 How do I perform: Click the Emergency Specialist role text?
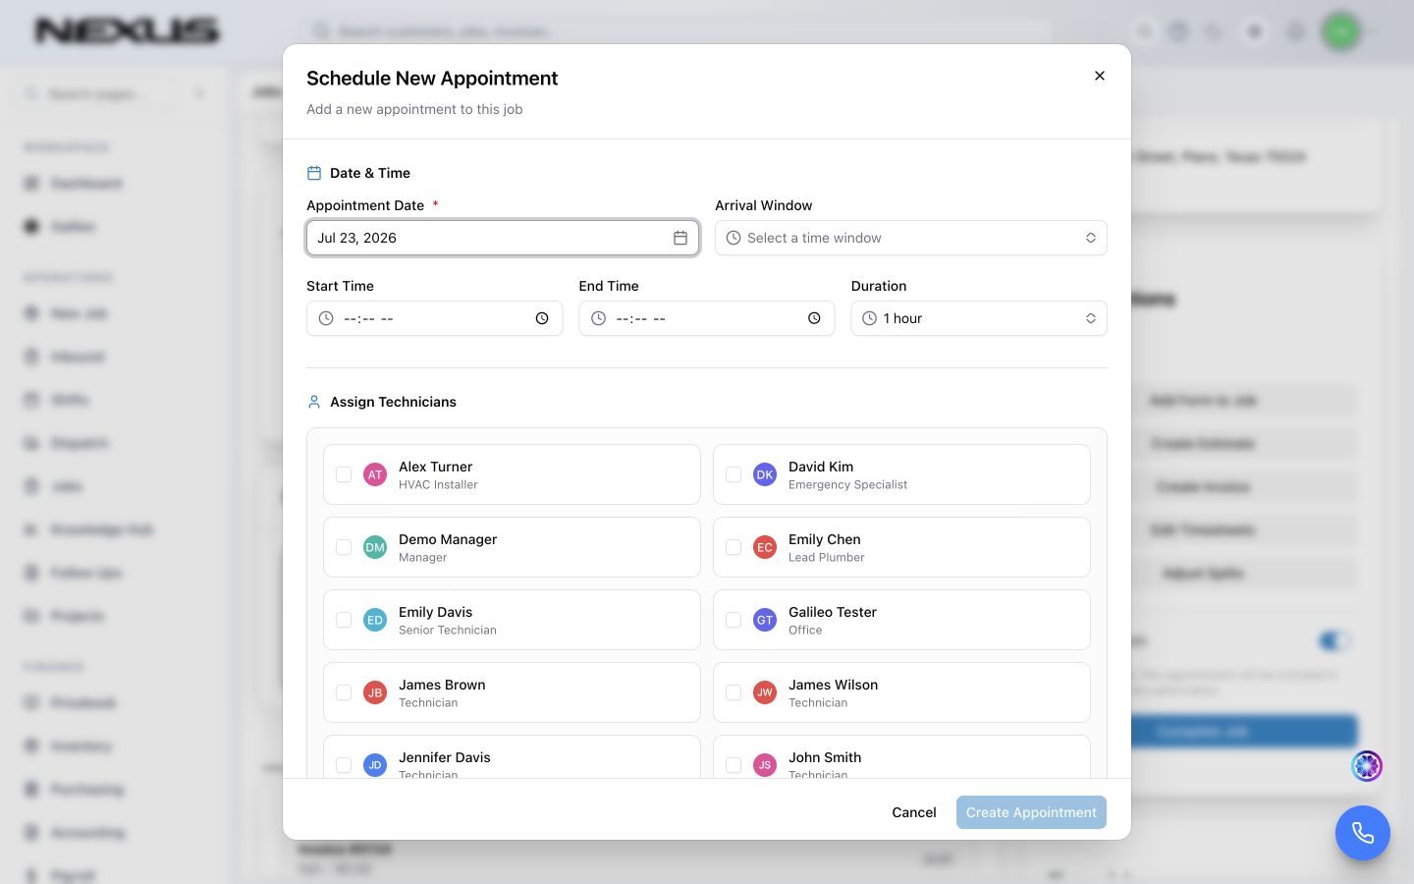pos(848,485)
